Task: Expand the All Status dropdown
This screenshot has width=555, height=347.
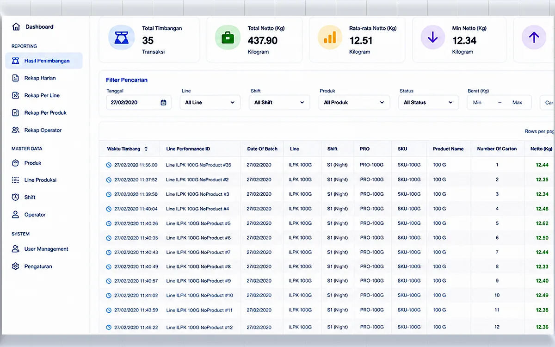Action: point(428,102)
